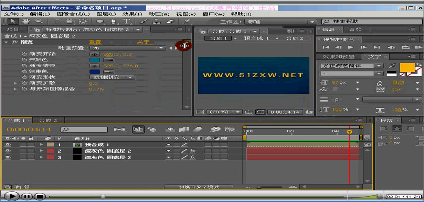Switch to the 效果和预置 tab

pos(339,57)
